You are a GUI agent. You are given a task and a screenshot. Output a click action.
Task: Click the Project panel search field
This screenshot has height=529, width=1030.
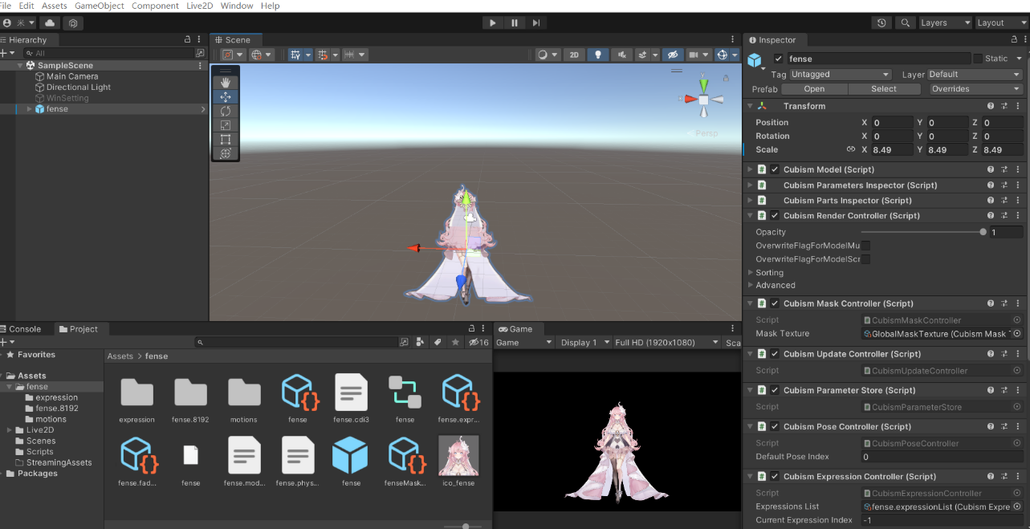click(x=296, y=342)
